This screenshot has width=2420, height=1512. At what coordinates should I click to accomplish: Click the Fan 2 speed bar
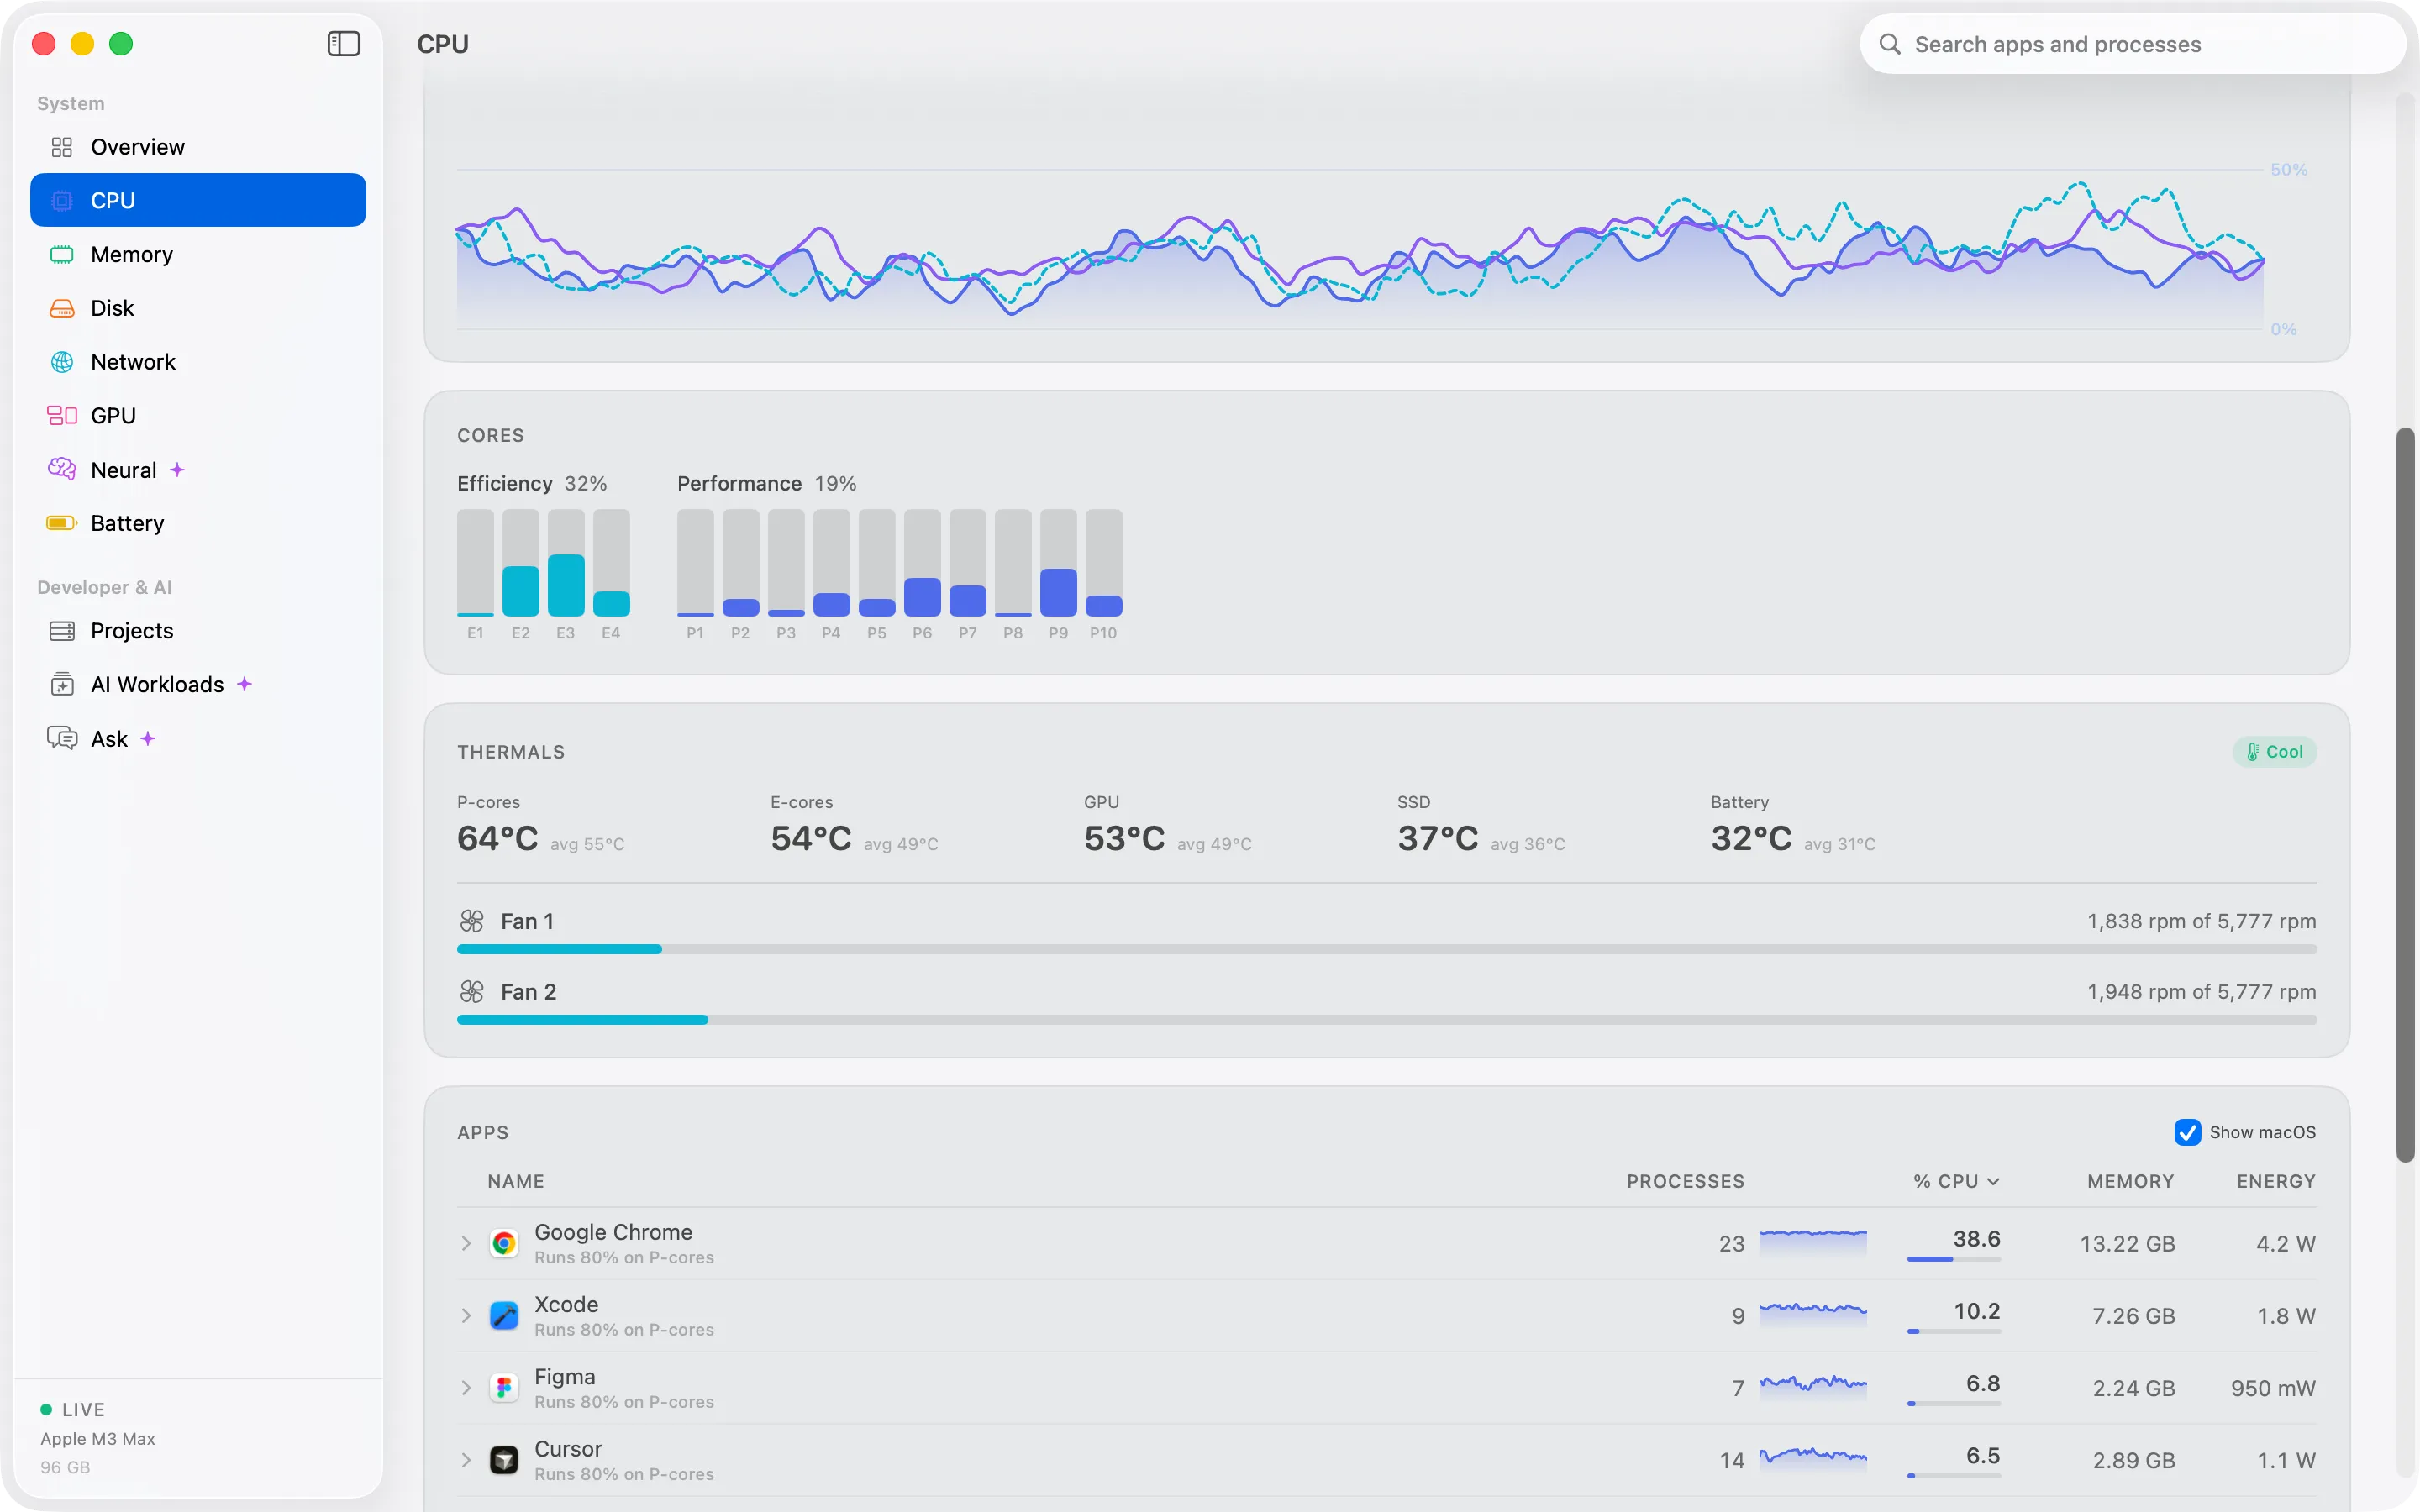pos(1387,1019)
